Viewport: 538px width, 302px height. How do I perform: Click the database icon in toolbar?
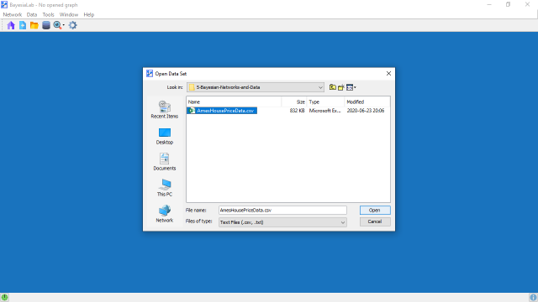coord(46,25)
